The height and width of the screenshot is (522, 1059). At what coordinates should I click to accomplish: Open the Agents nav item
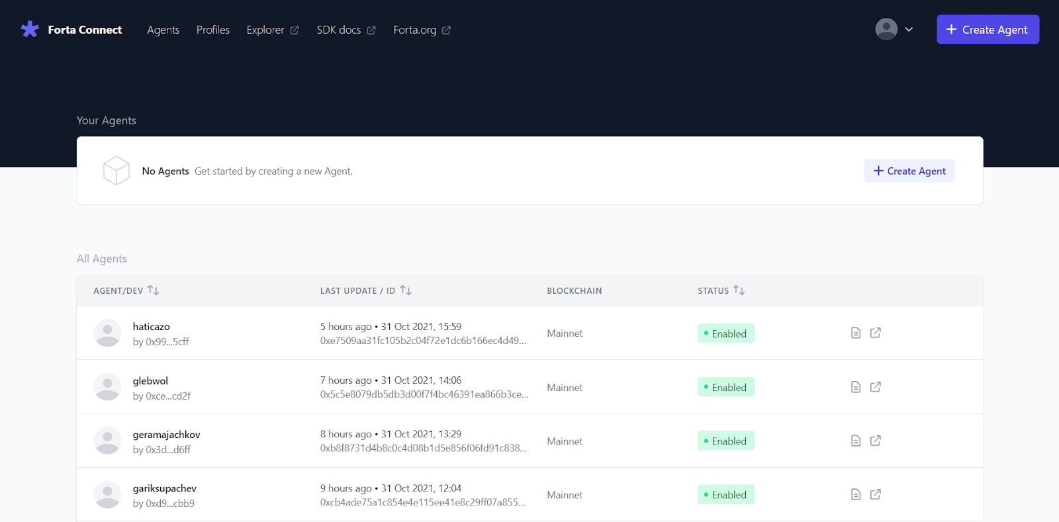tap(163, 30)
